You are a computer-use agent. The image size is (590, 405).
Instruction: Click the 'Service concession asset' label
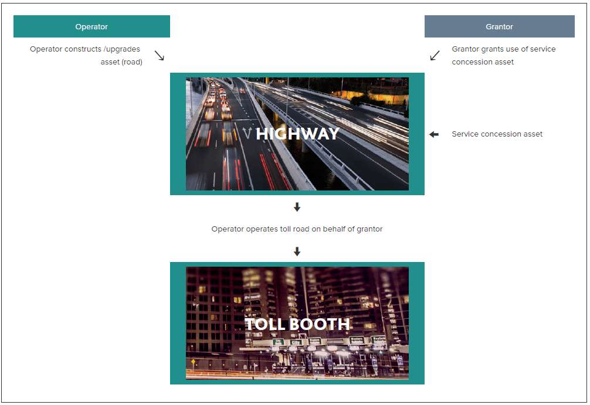497,134
